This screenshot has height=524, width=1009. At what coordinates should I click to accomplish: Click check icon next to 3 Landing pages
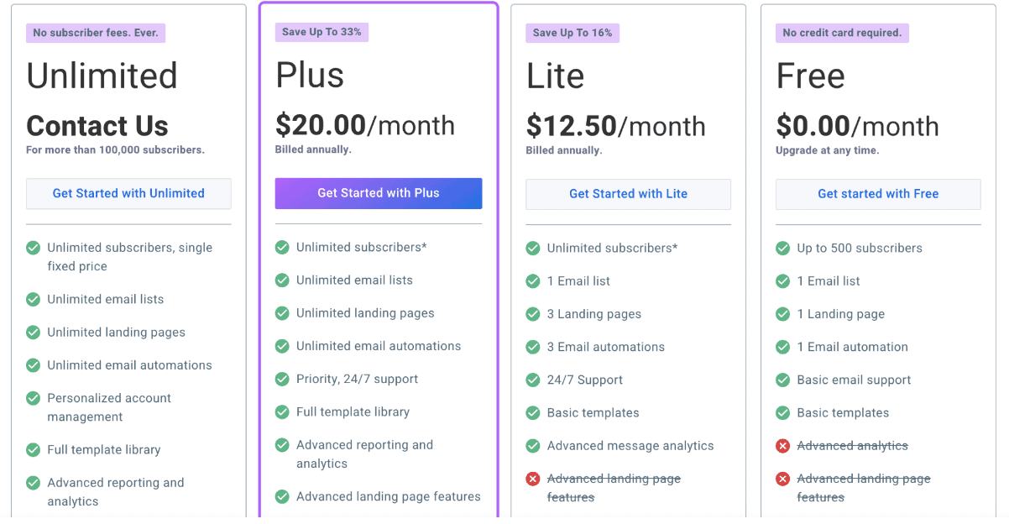click(x=533, y=314)
